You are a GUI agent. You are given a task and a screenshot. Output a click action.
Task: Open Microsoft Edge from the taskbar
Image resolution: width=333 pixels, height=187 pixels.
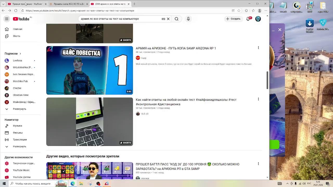pyautogui.click(x=73, y=184)
